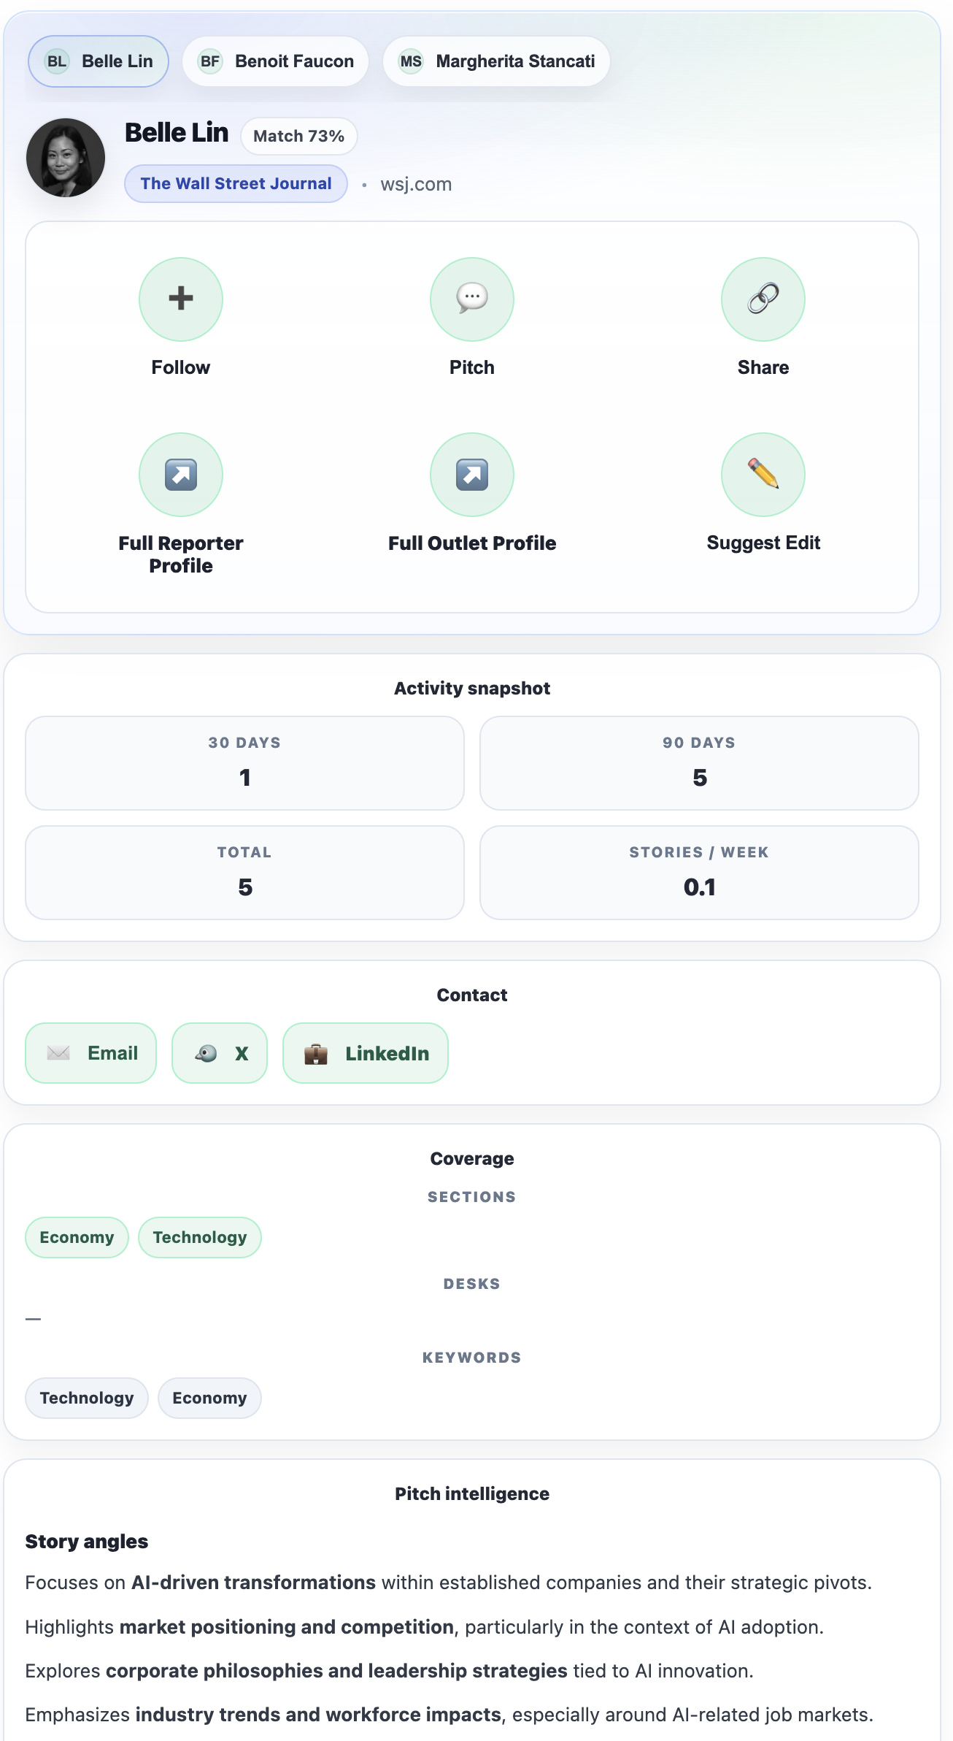The image size is (953, 1741).
Task: Click the Email contact button
Action: click(x=91, y=1053)
